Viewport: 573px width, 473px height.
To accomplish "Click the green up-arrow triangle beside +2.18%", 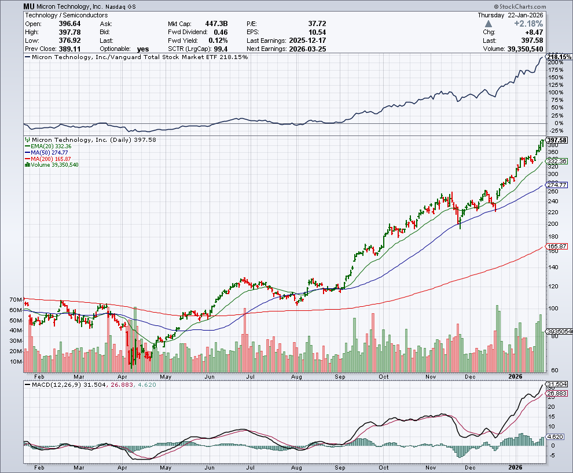I will (488, 24).
